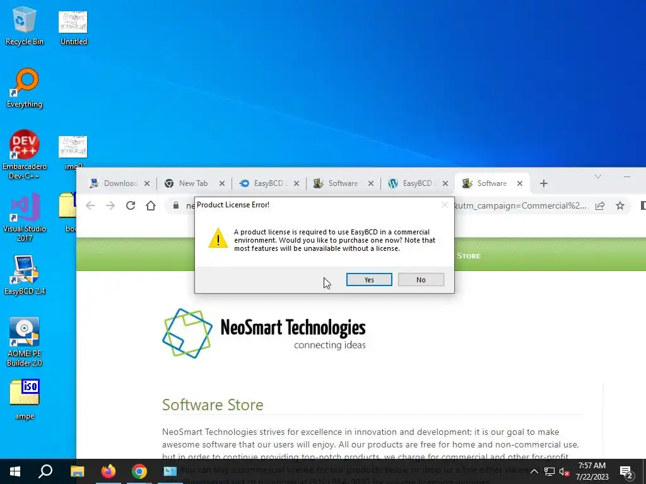This screenshot has width=646, height=484.
Task: Open the Recycle Bin desktop icon
Action: click(25, 26)
